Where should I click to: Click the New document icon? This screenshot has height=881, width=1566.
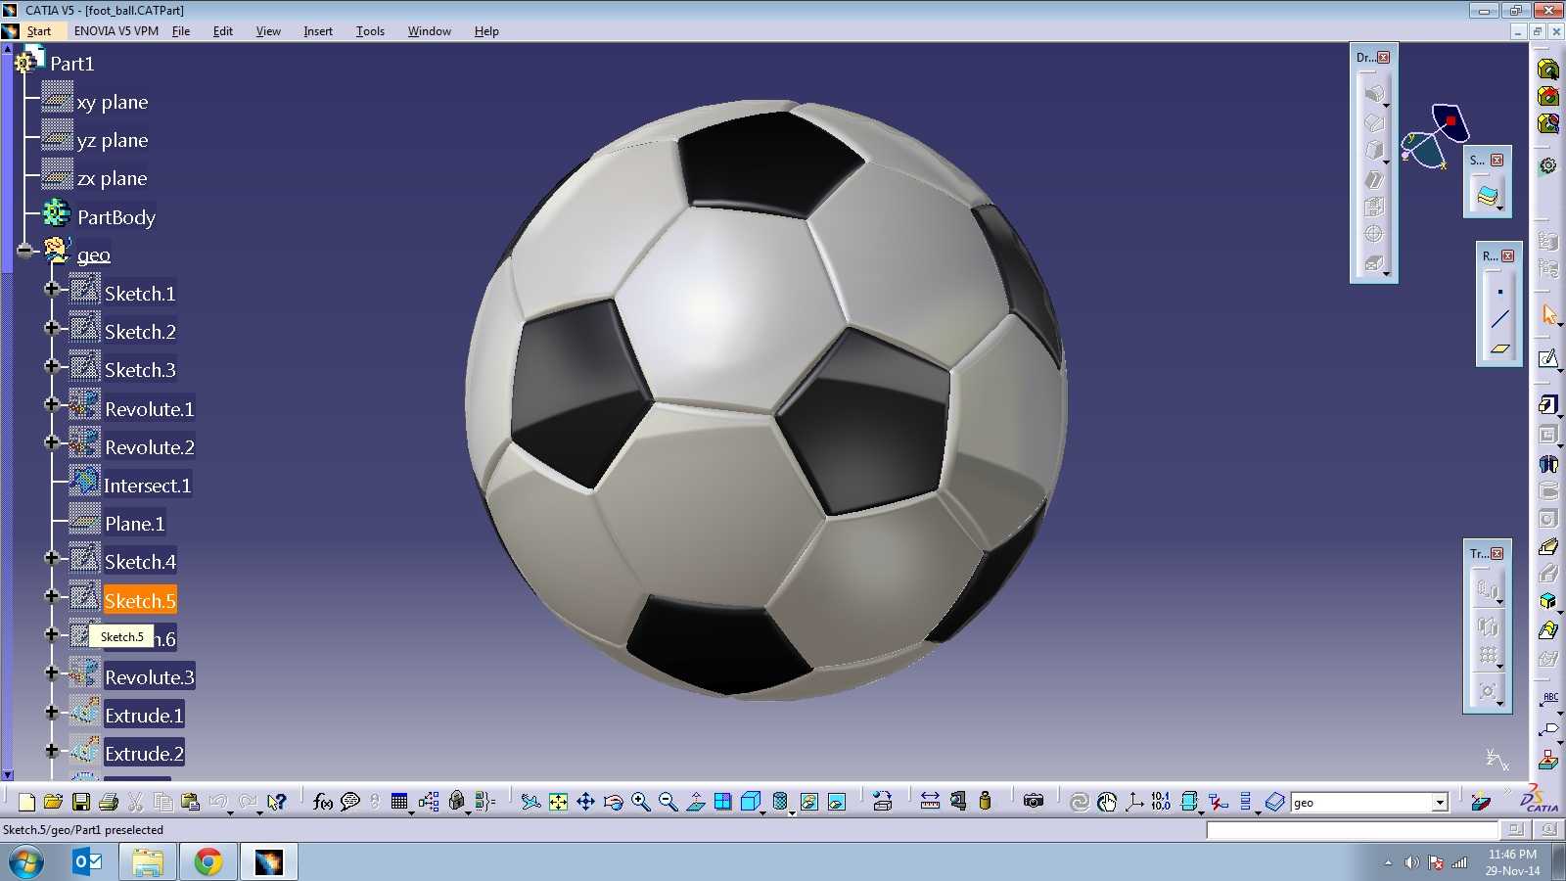click(x=26, y=802)
